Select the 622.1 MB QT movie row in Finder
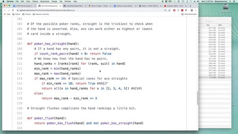This screenshot has height=134, width=238. click(215, 47)
